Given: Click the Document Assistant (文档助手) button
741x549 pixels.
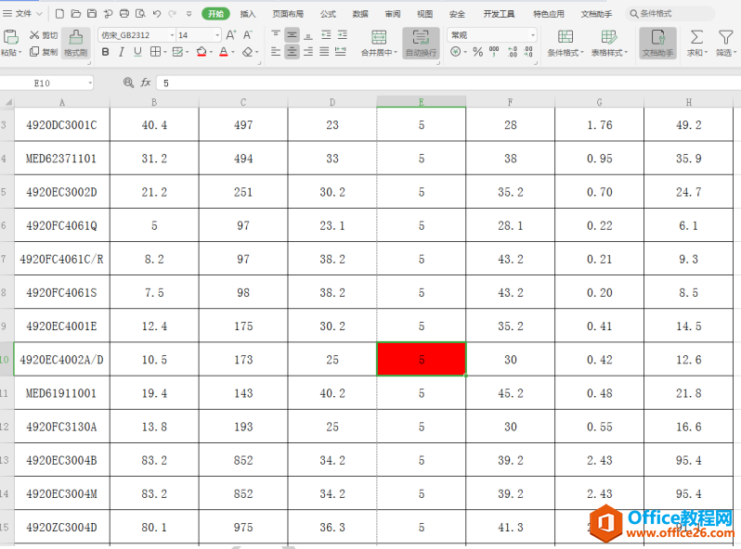Looking at the screenshot, I should (657, 43).
